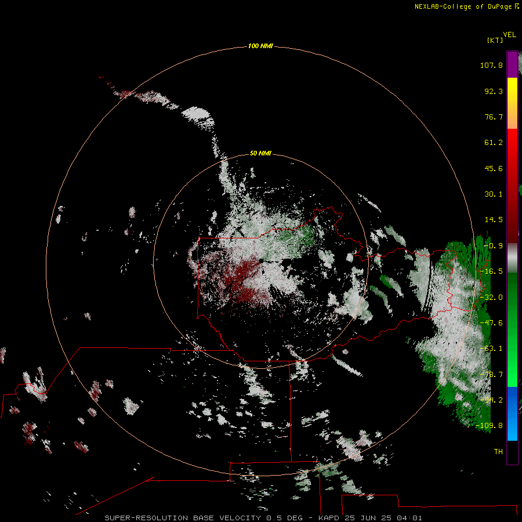
Task: Select the -63.1 scale value
Action: point(491,349)
